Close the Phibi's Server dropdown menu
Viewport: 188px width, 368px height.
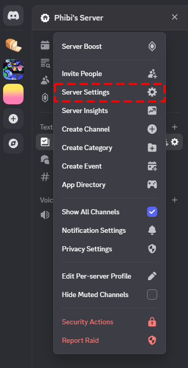[175, 17]
